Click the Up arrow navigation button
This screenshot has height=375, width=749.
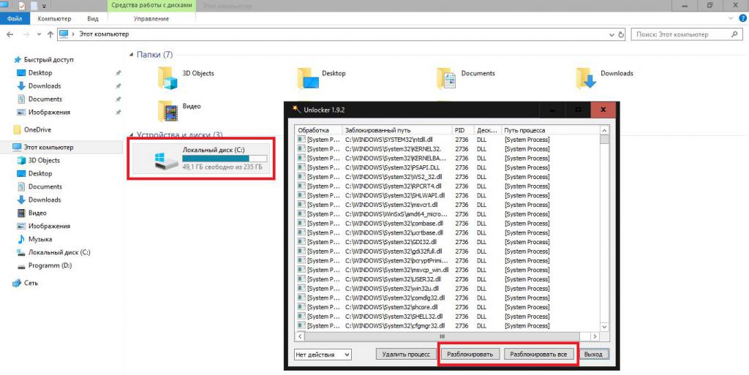[x=50, y=34]
